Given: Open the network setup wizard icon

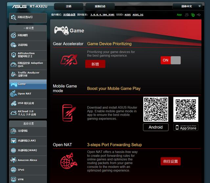Looking at the screenshot, I should coord(13,17).
